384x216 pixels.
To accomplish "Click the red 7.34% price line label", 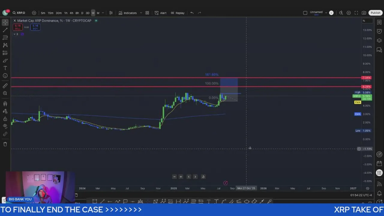I will coord(366,78).
